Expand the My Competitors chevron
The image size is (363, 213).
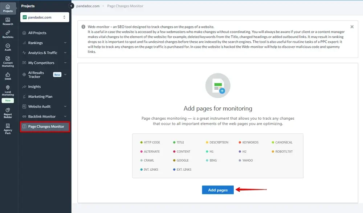65,63
